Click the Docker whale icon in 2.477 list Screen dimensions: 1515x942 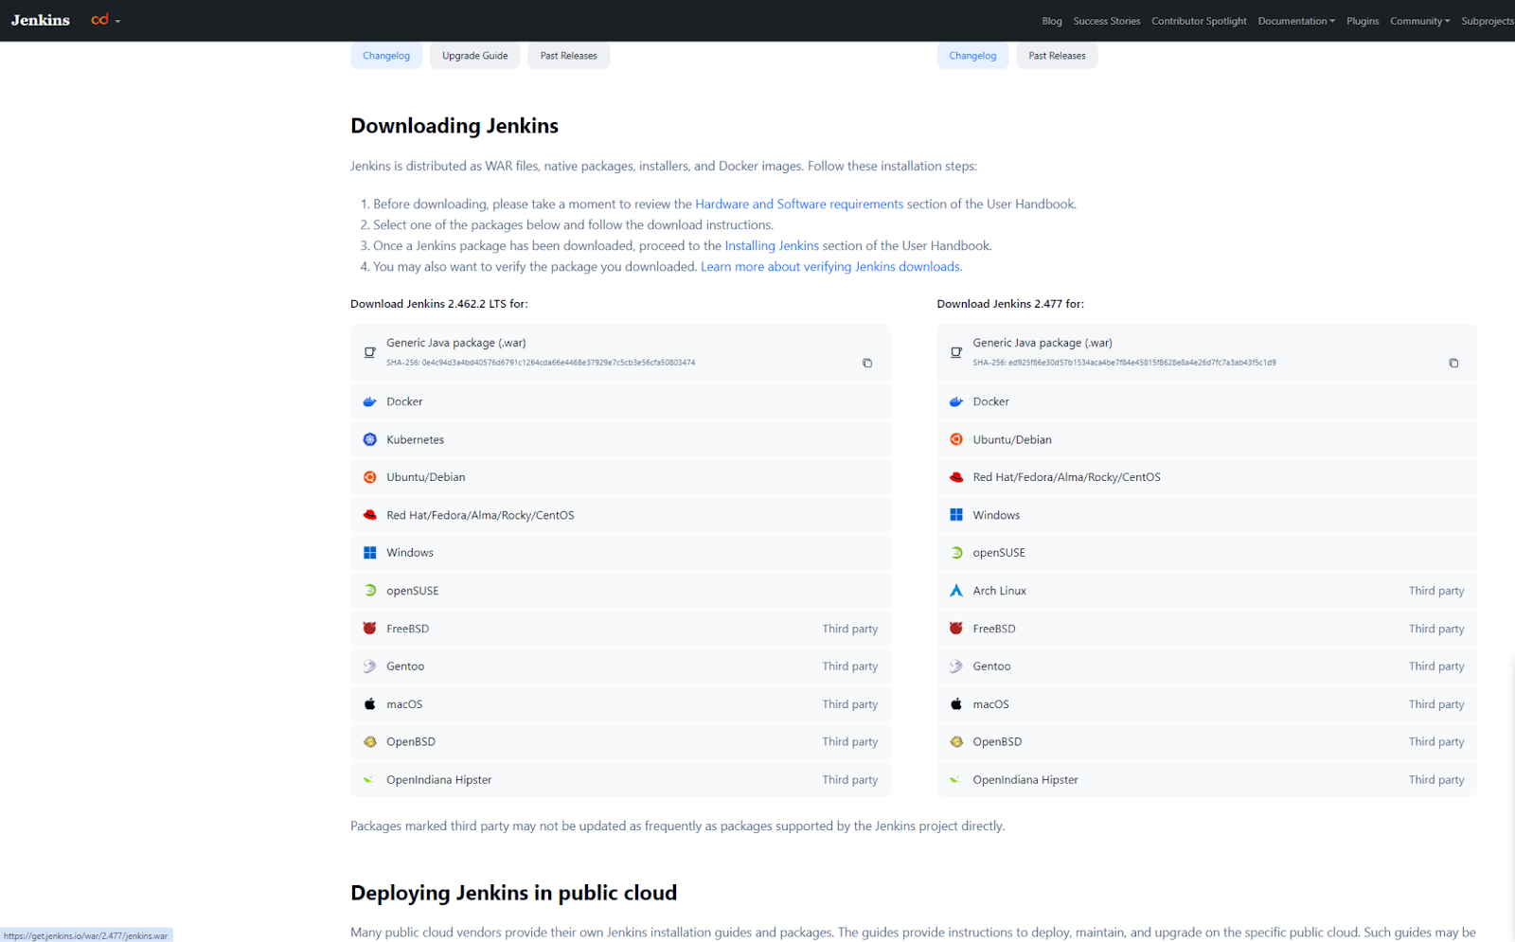(x=956, y=401)
